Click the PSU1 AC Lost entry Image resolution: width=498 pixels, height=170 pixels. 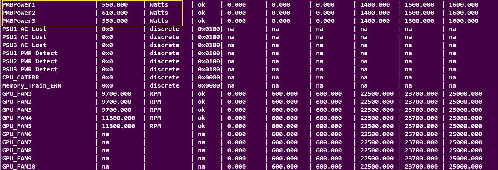click(x=24, y=29)
